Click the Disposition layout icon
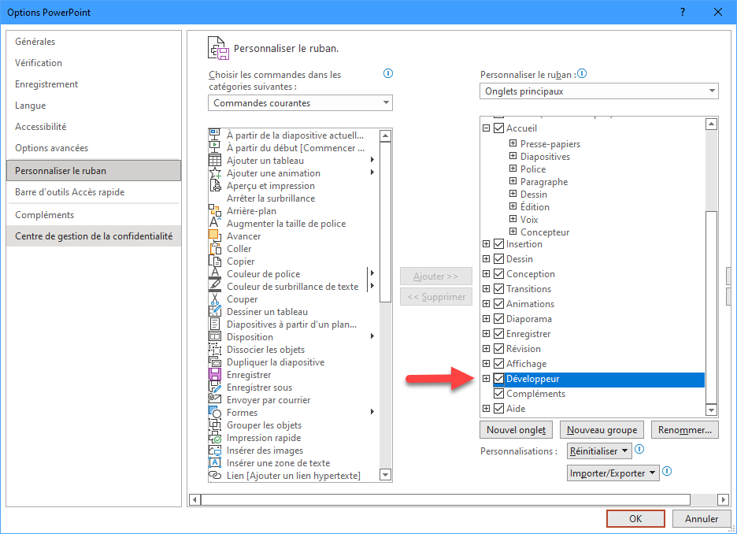737x534 pixels. pyautogui.click(x=215, y=336)
